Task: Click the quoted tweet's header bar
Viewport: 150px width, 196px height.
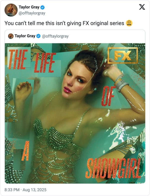Action: click(75, 36)
